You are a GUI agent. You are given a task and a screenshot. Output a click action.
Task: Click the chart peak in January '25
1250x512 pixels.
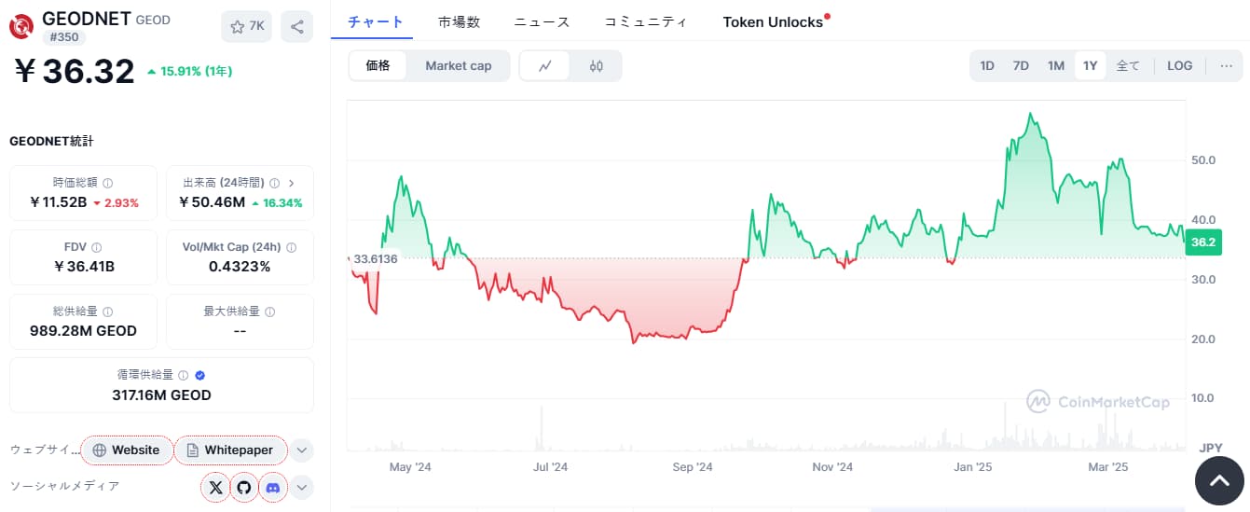click(1029, 114)
